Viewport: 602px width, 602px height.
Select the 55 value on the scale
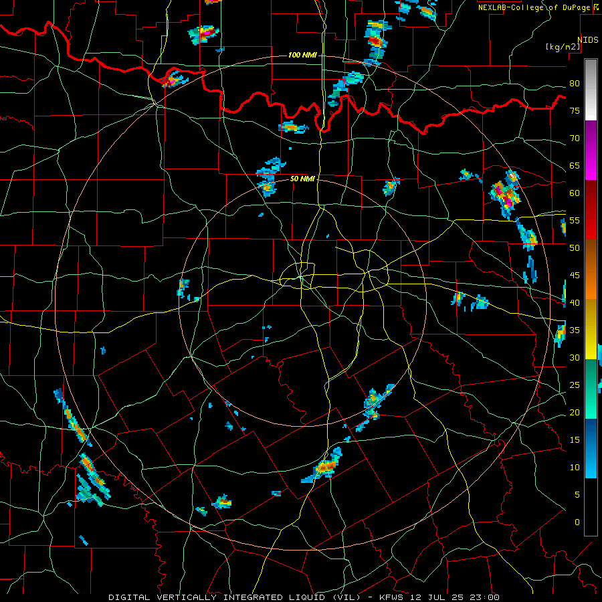point(575,220)
